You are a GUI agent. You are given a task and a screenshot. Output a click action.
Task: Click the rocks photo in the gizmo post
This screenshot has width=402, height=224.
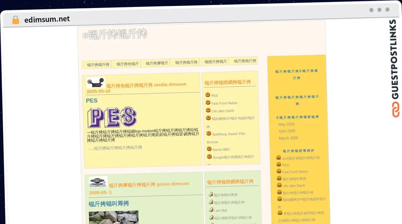point(113,217)
